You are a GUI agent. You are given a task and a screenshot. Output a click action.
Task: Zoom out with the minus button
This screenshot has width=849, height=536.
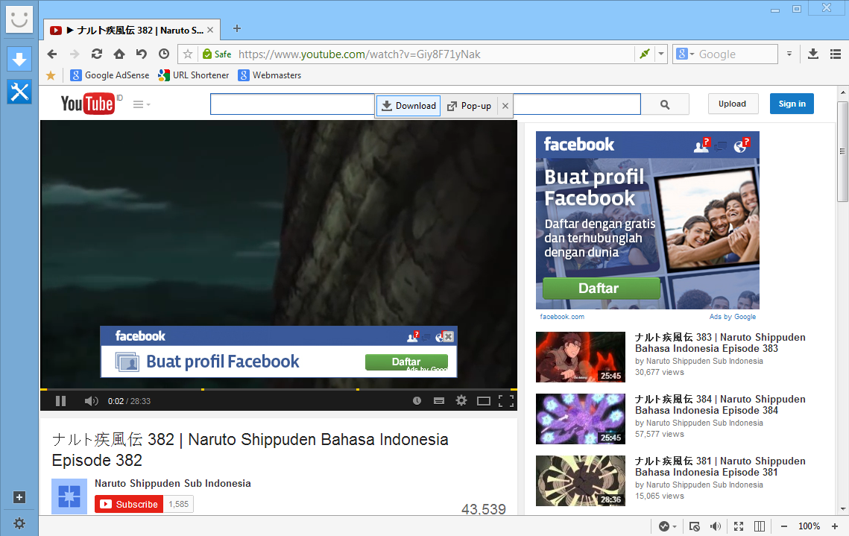[x=784, y=526]
